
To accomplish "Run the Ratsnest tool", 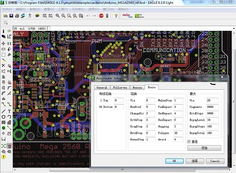I will (4, 146).
